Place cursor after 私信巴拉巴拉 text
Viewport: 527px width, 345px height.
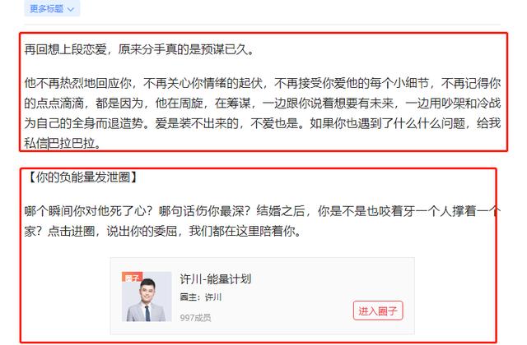click(101, 144)
